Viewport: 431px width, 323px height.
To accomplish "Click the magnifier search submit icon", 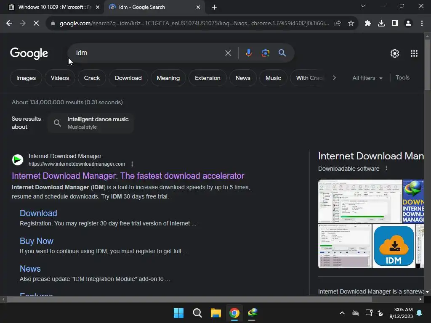I will (282, 53).
